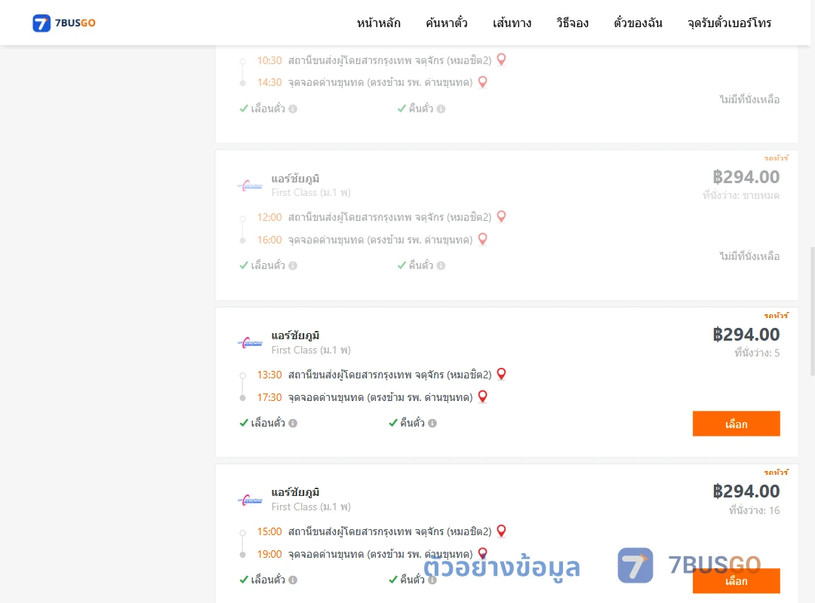
Task: Click the 19:00 arrival time
Action: tap(269, 555)
